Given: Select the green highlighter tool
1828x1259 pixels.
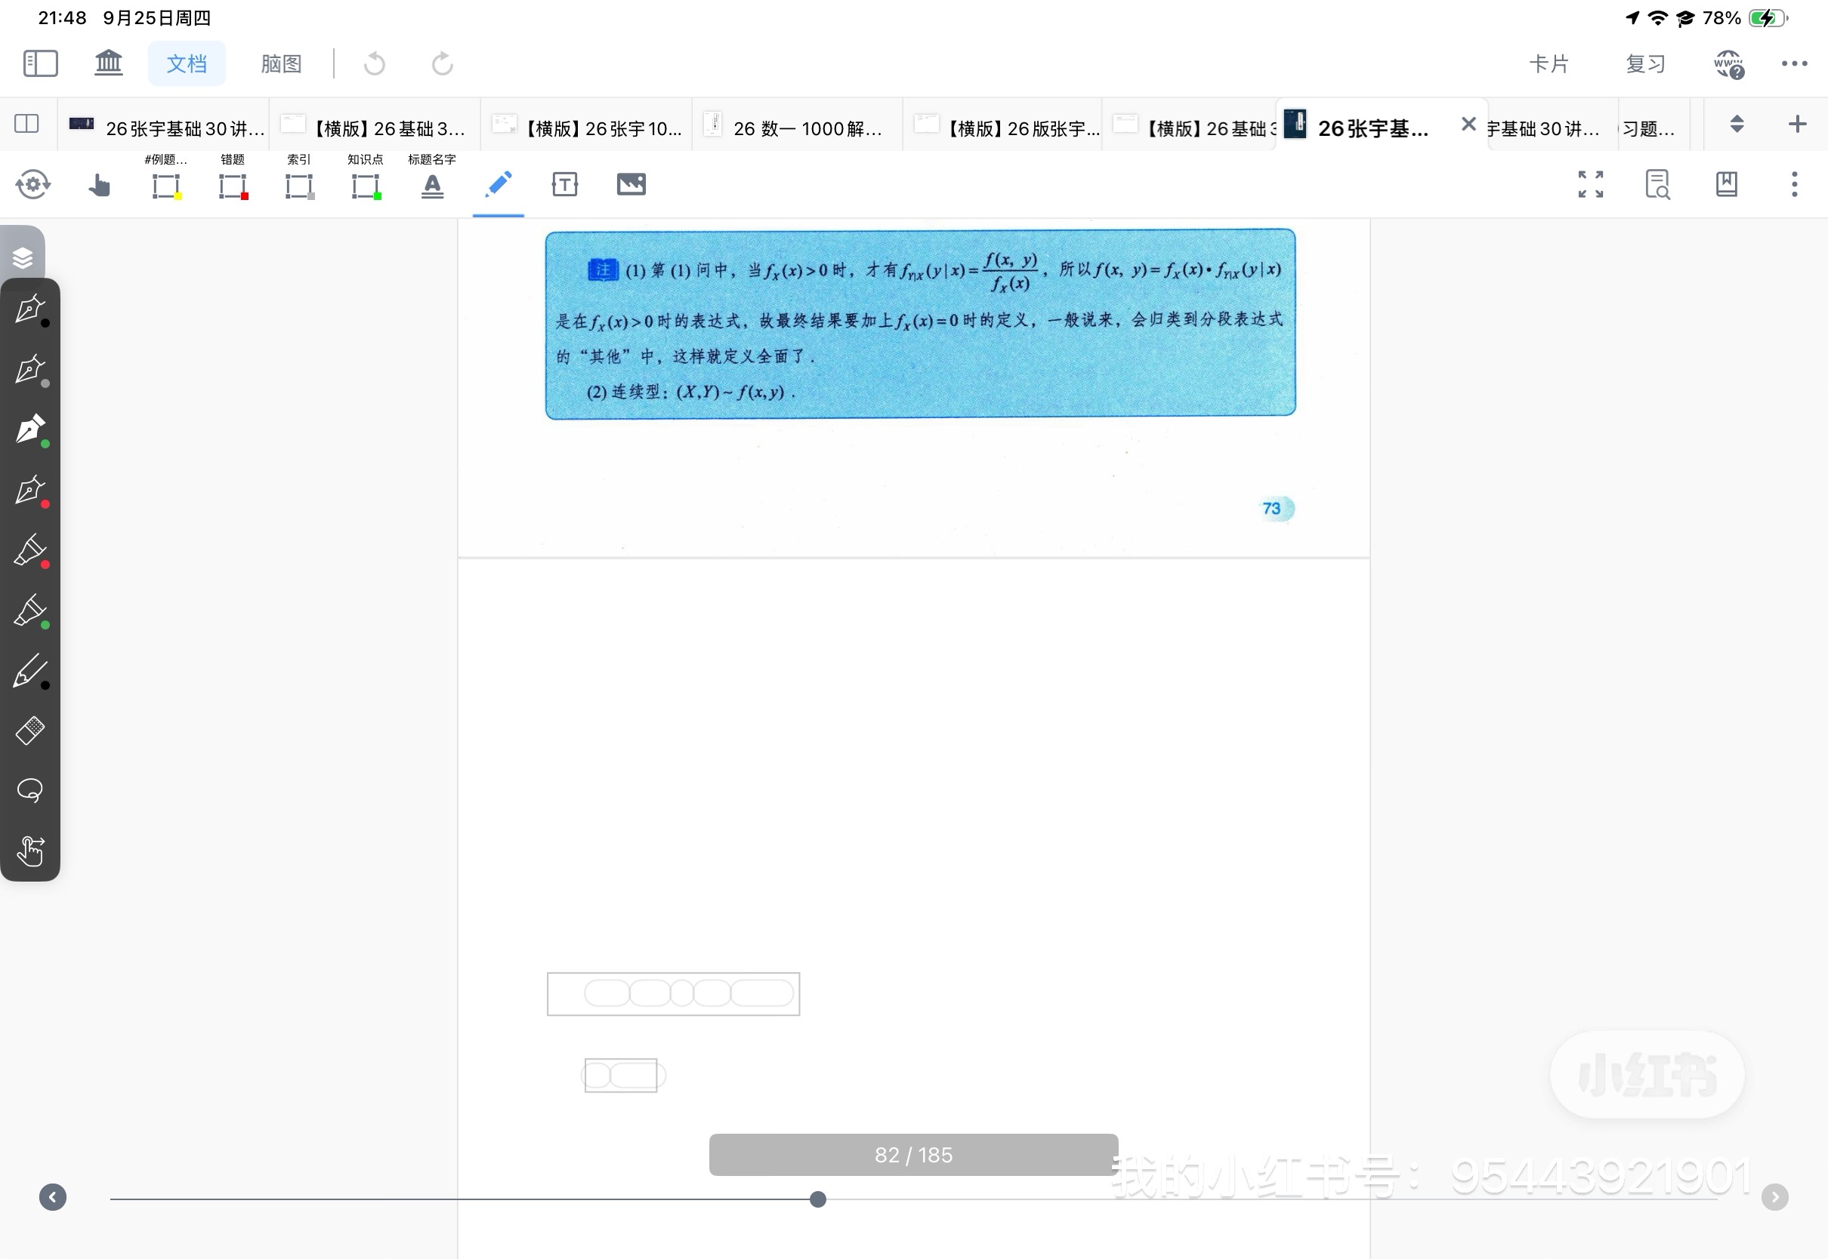Looking at the screenshot, I should click(31, 611).
